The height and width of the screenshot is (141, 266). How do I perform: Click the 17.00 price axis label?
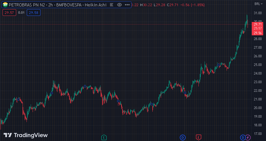coord(258,133)
